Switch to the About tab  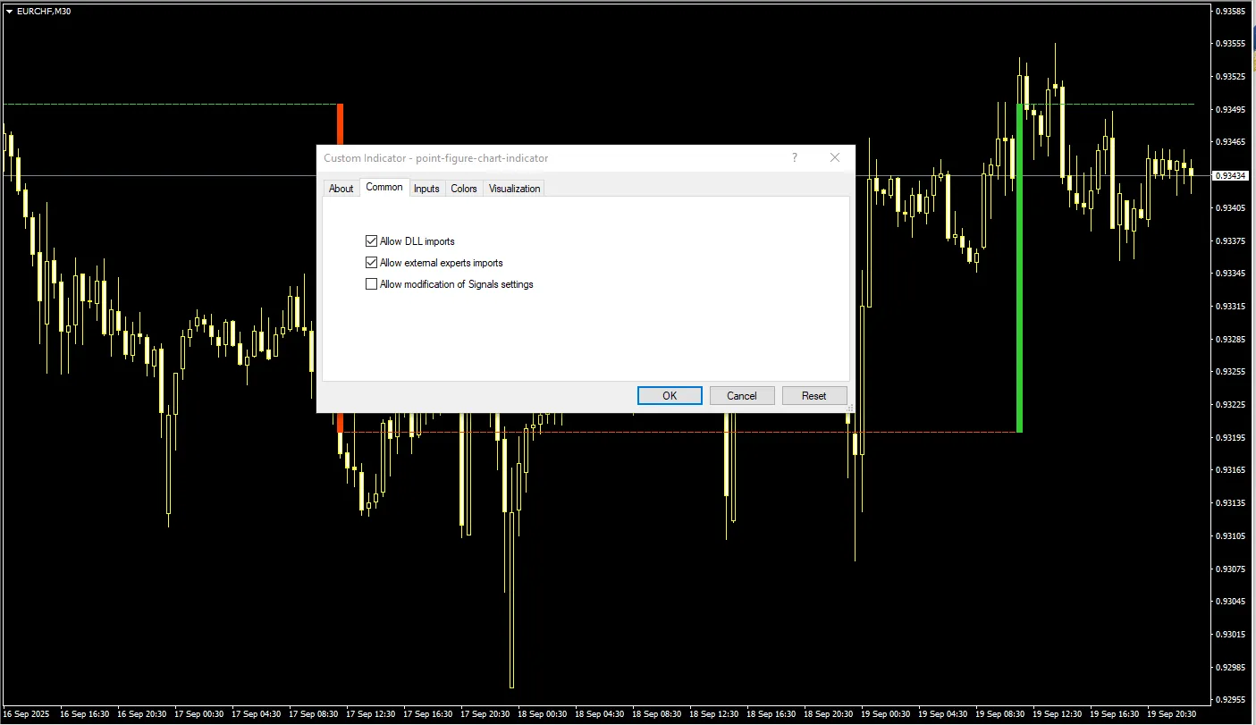coord(341,189)
